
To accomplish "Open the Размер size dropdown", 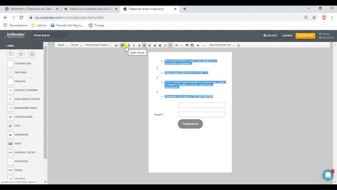I will [x=76, y=45].
